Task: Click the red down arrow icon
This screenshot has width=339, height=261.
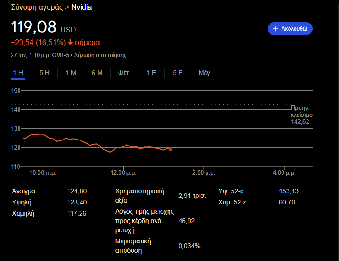Action: point(70,42)
